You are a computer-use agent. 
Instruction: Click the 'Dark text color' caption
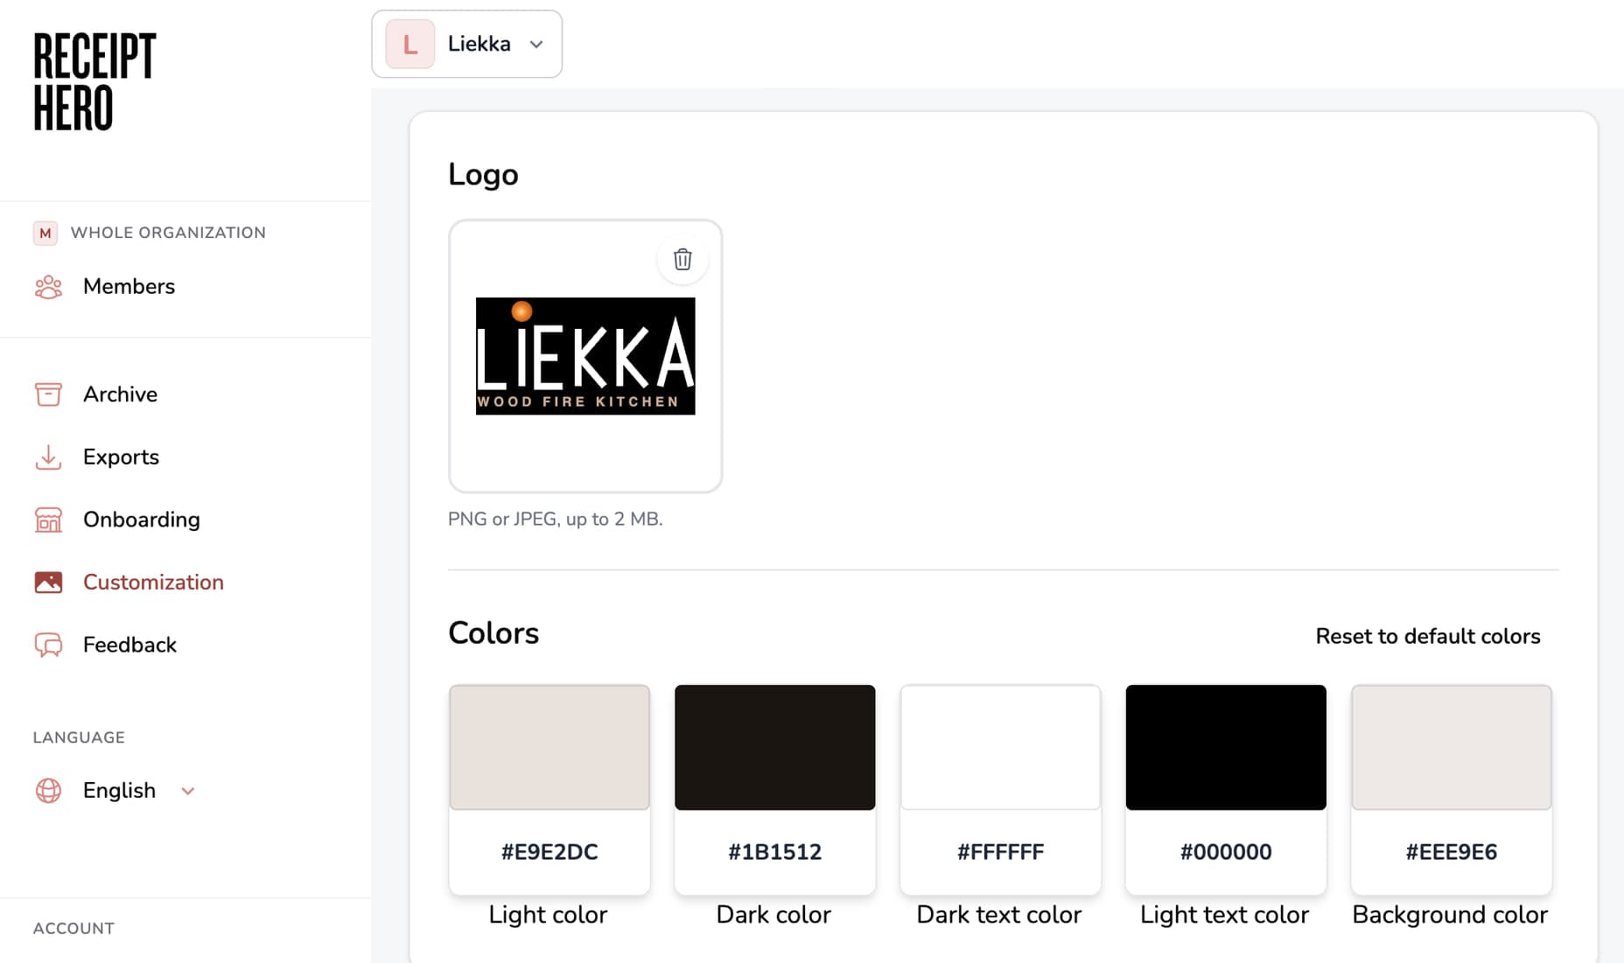pos(999,915)
